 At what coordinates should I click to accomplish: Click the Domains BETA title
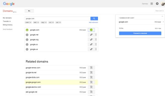9,11
